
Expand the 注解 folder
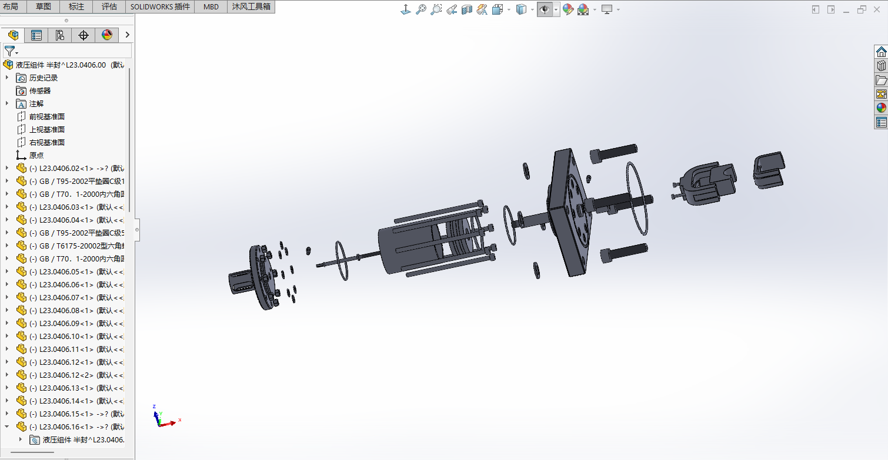(7, 103)
